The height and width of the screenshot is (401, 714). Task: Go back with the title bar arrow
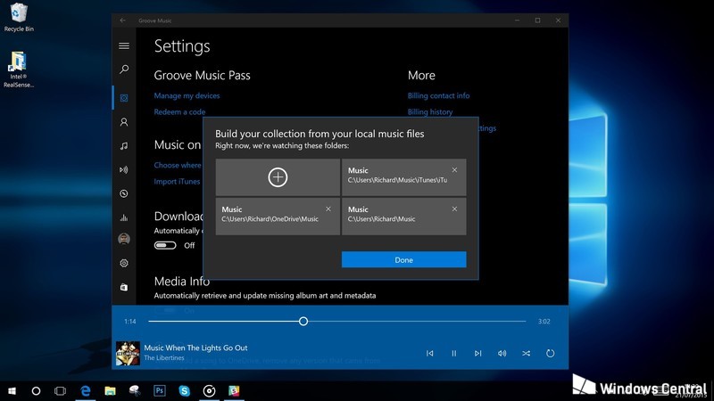[122, 20]
